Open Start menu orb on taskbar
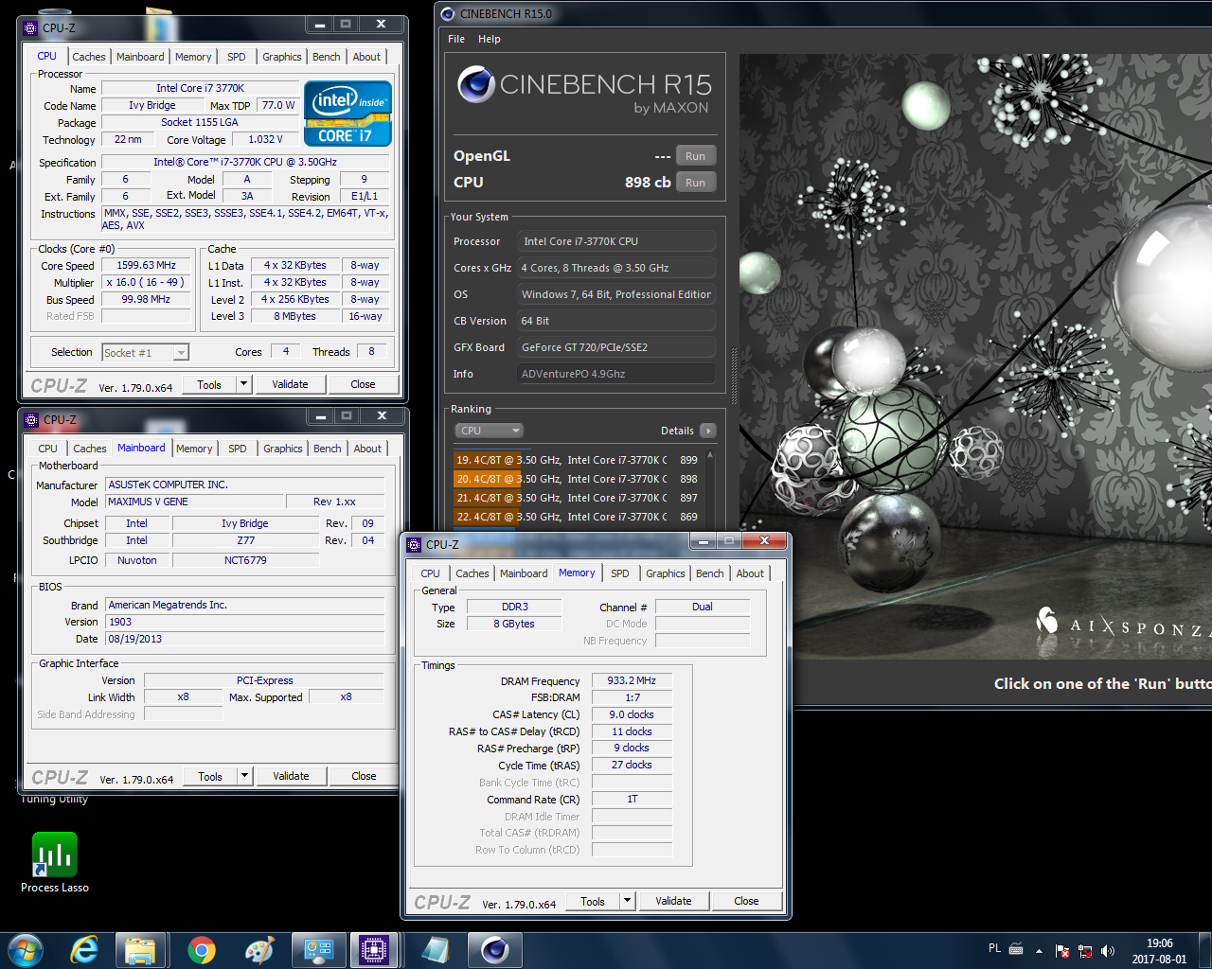This screenshot has height=969, width=1212. click(x=25, y=949)
